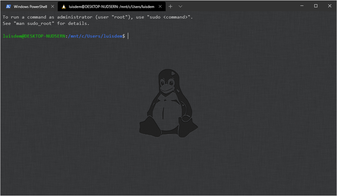337x196 pixels.
Task: Close the Windows Terminal window
Action: 330,6
